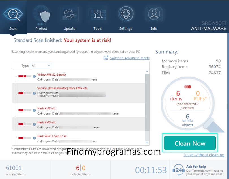The width and height of the screenshot is (229, 179).
Task: Click the 24-hour Ask for help icon
Action: (x=178, y=169)
